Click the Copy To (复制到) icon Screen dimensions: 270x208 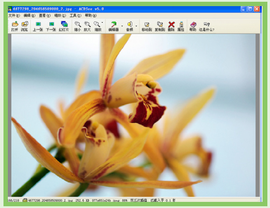160,26
